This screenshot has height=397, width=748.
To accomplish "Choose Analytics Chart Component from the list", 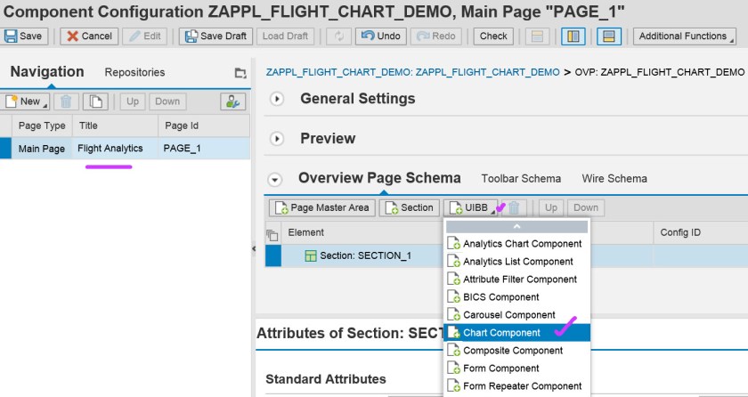I will (x=522, y=244).
